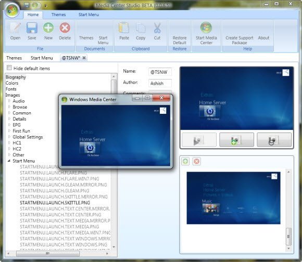302x262 pixels.
Task: Select STARTMENU.LAUNCH.FLARE.WIN7.PNG item
Action: click(x=59, y=179)
